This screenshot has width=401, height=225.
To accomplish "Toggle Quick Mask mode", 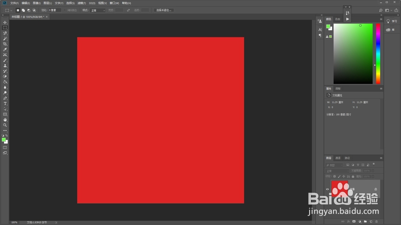I will [x=5, y=147].
